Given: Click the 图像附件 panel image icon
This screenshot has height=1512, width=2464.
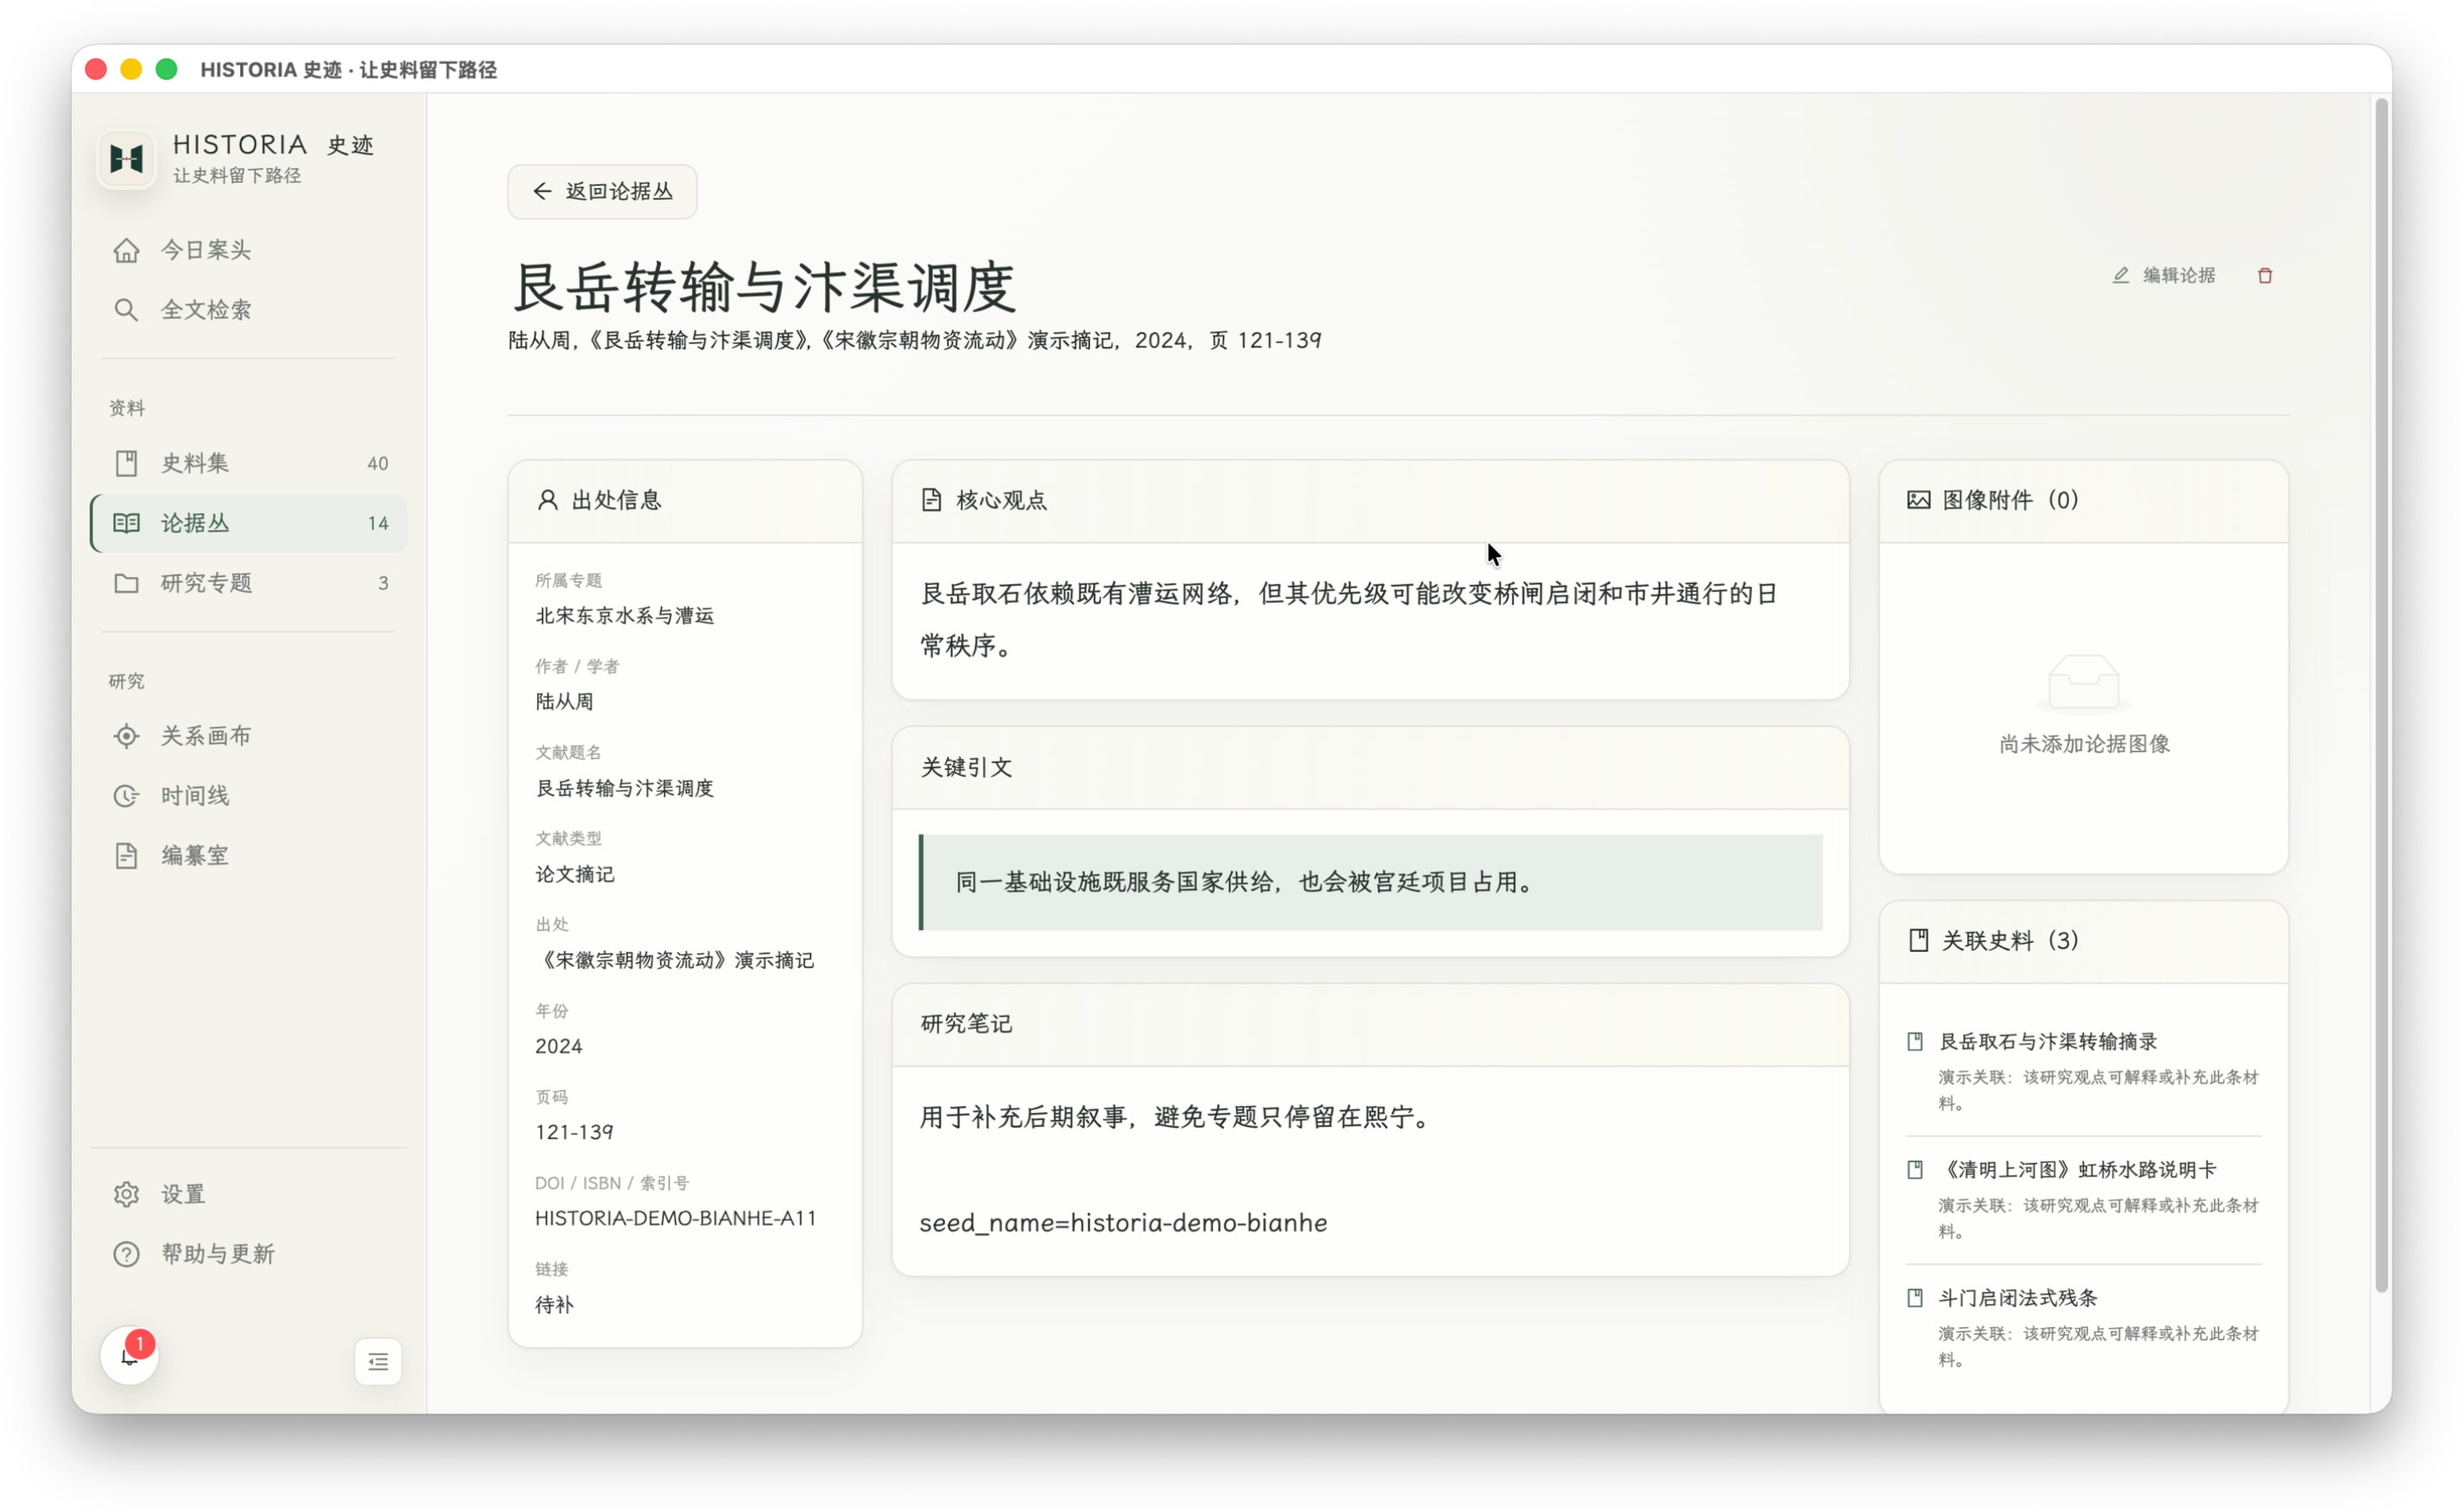Looking at the screenshot, I should pos(1918,500).
